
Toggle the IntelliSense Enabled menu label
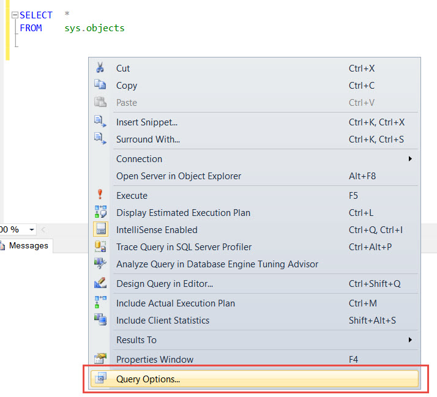(x=157, y=230)
